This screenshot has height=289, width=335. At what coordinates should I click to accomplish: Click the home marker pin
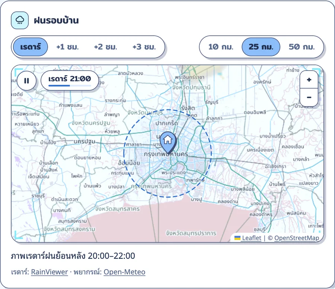click(168, 143)
